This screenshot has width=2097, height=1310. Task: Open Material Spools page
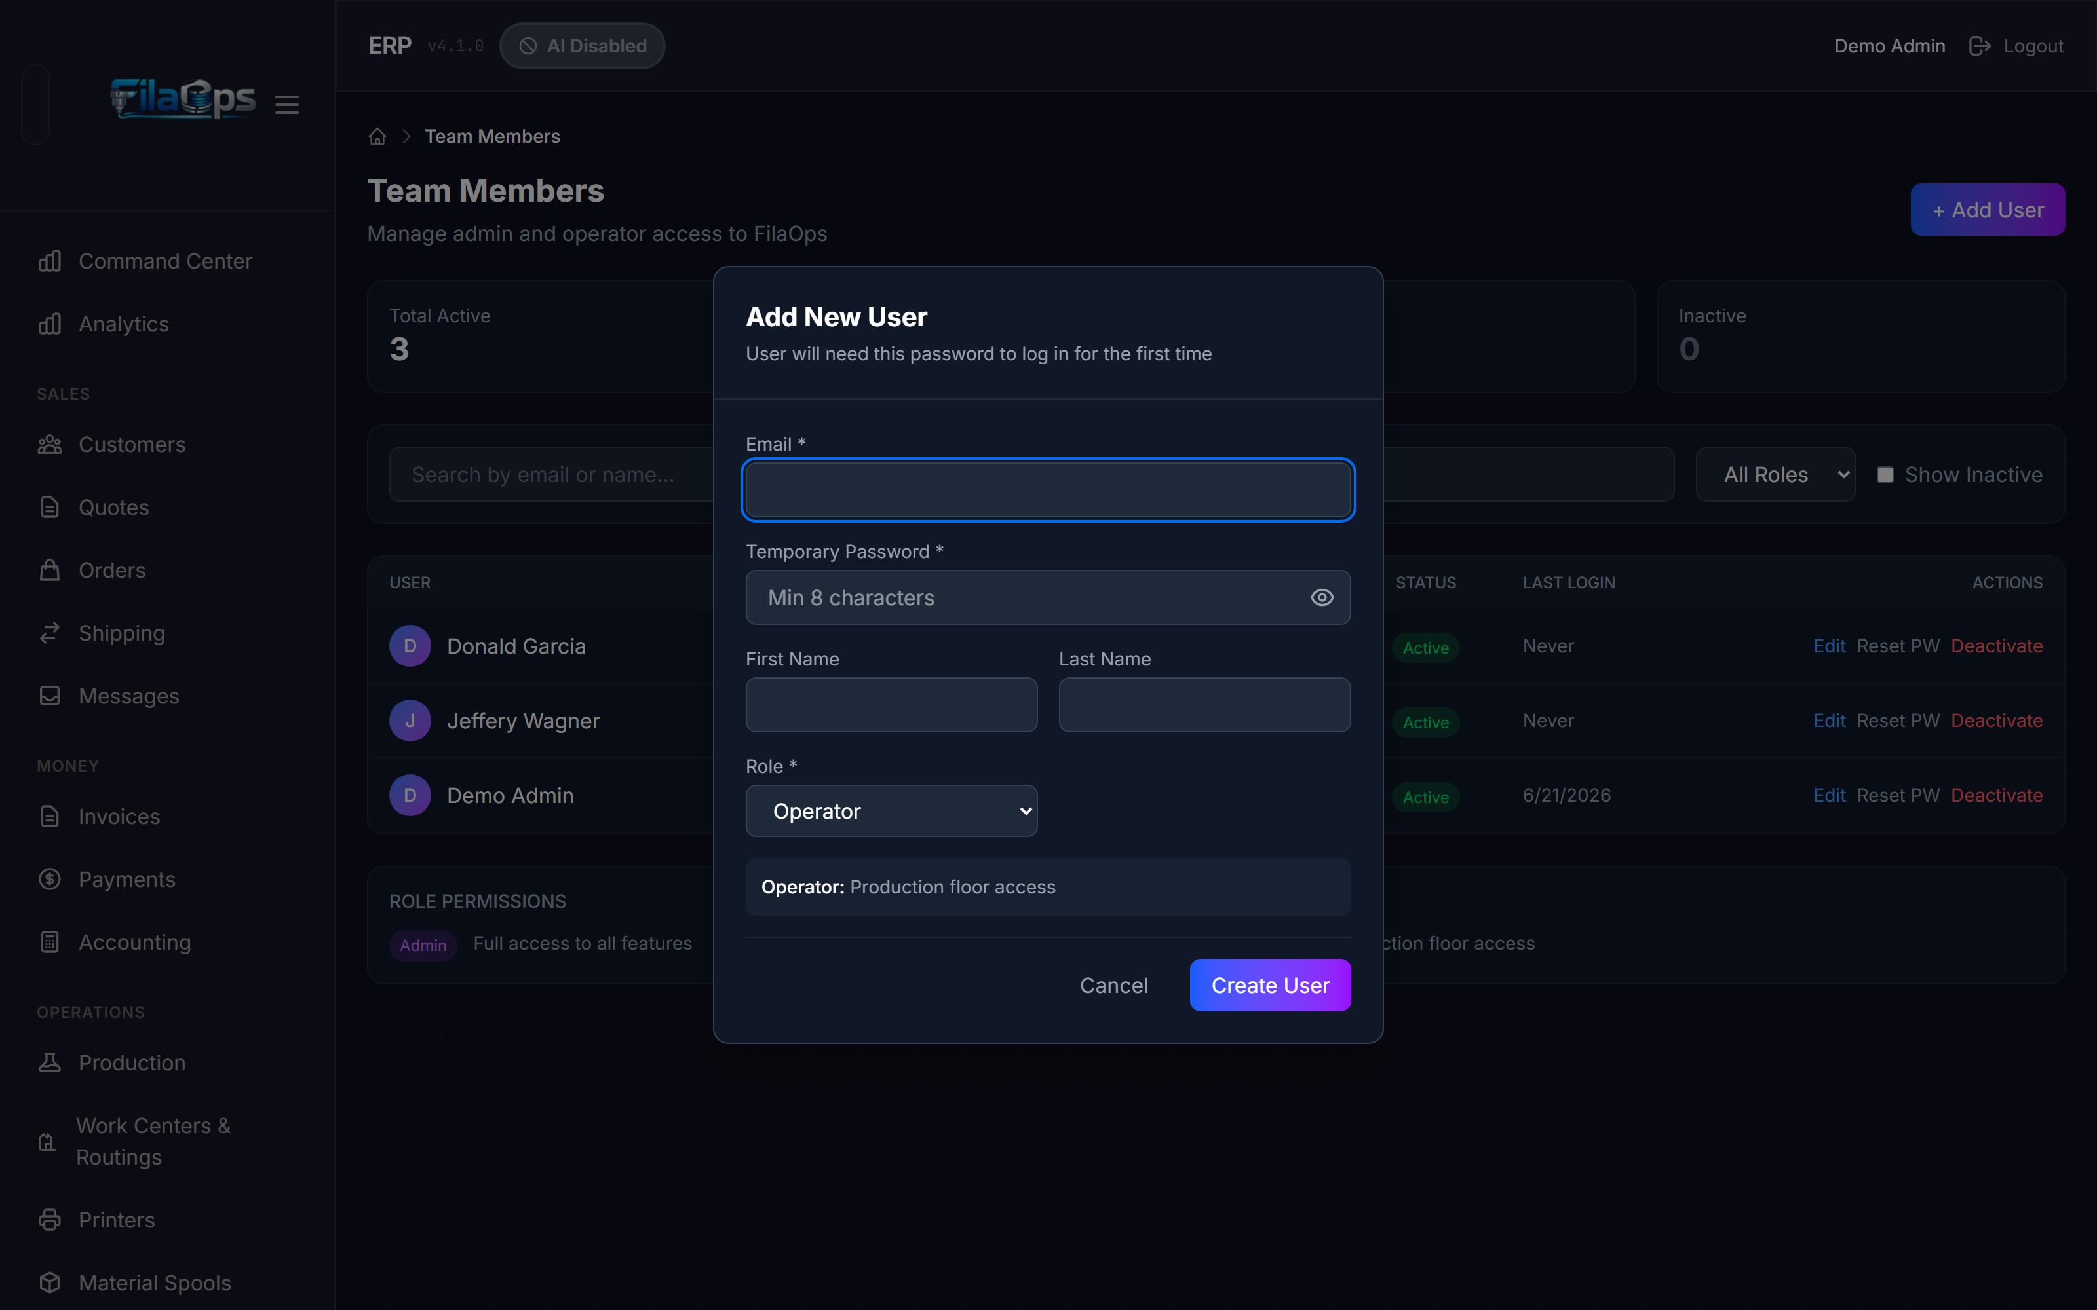tap(155, 1282)
